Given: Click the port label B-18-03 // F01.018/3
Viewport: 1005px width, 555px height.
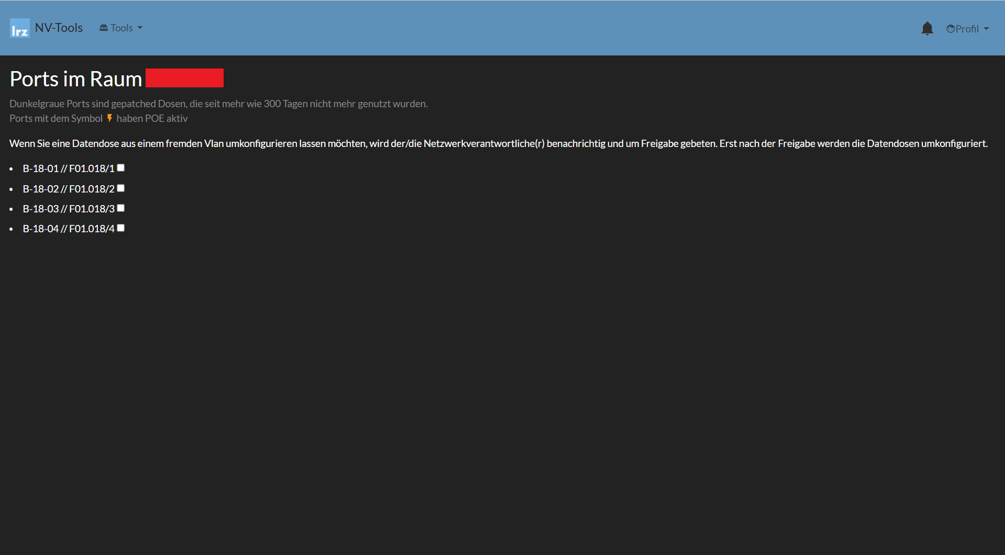Looking at the screenshot, I should [68, 209].
